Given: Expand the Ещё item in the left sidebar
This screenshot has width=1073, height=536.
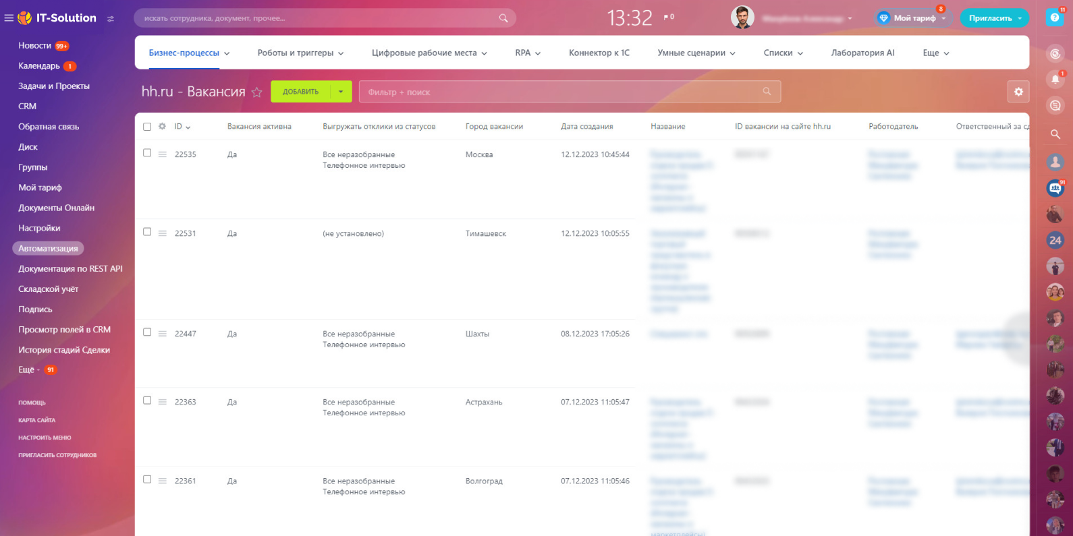Looking at the screenshot, I should coord(29,369).
